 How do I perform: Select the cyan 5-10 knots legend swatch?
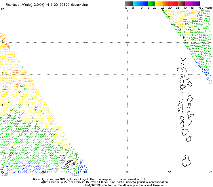coord(136,3)
